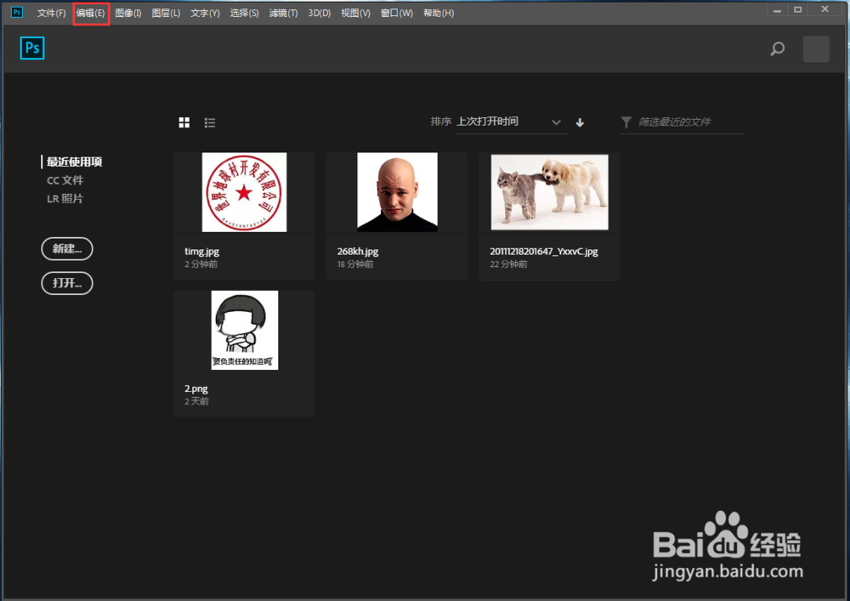Open the 文件(F) menu
Image resolution: width=850 pixels, height=601 pixels.
click(51, 13)
